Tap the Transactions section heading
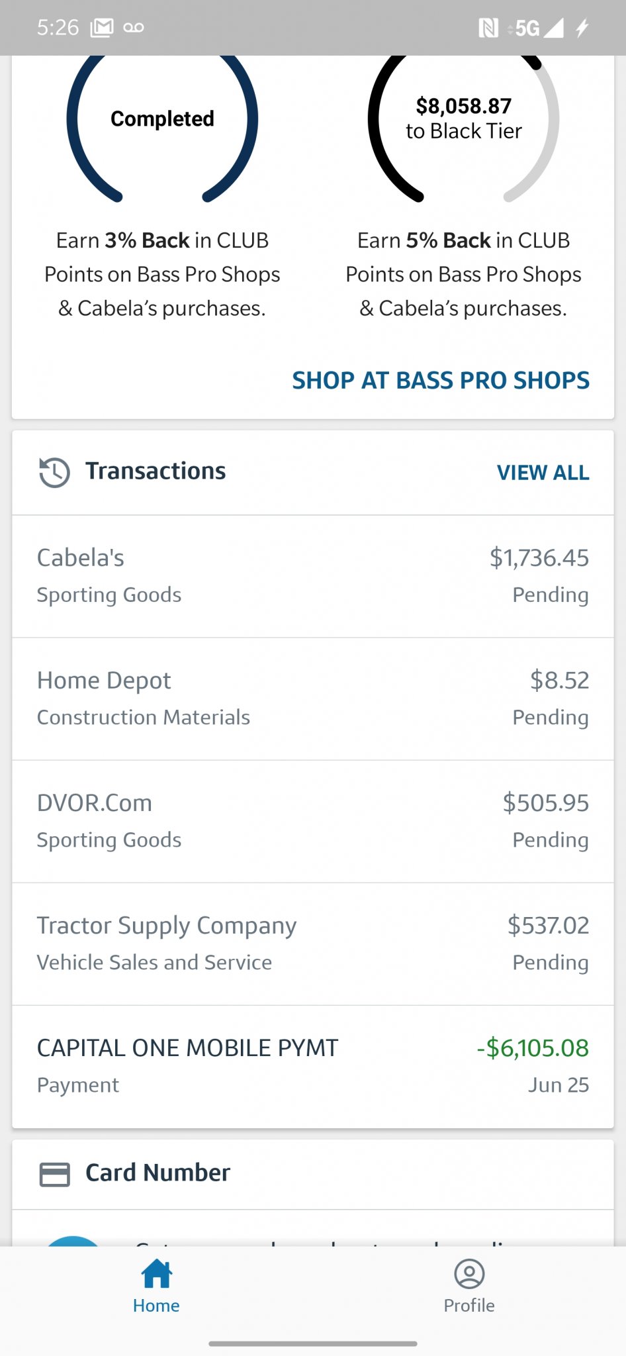This screenshot has height=1356, width=626. tap(156, 471)
